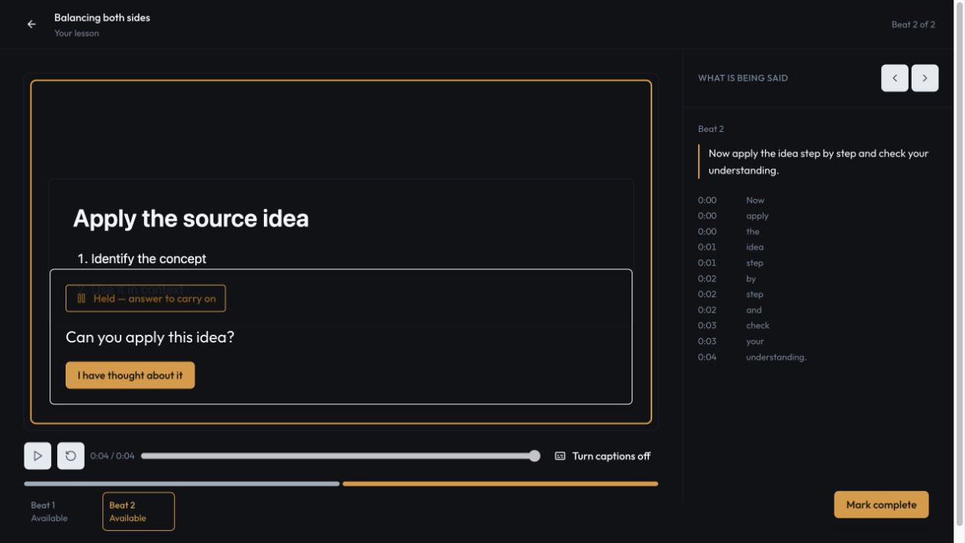Click the transcript word 'the'
This screenshot has width=965, height=543.
(x=753, y=232)
